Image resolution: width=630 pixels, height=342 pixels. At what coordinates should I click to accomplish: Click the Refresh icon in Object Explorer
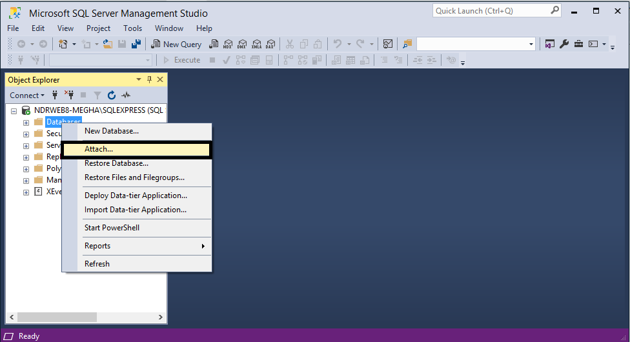(112, 96)
